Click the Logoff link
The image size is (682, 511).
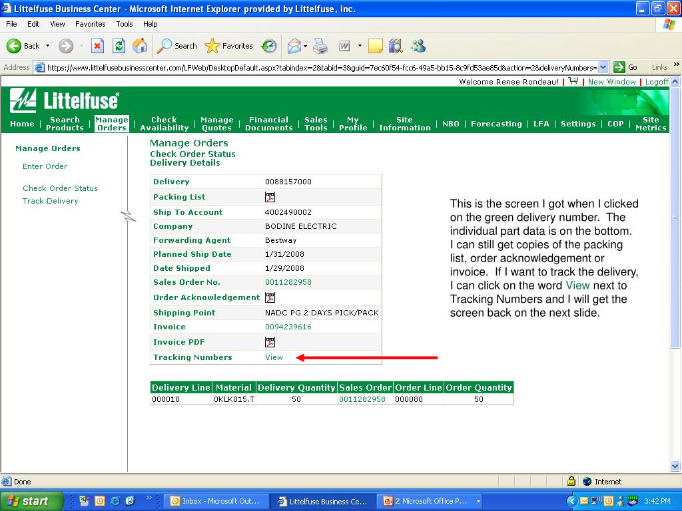tap(657, 82)
